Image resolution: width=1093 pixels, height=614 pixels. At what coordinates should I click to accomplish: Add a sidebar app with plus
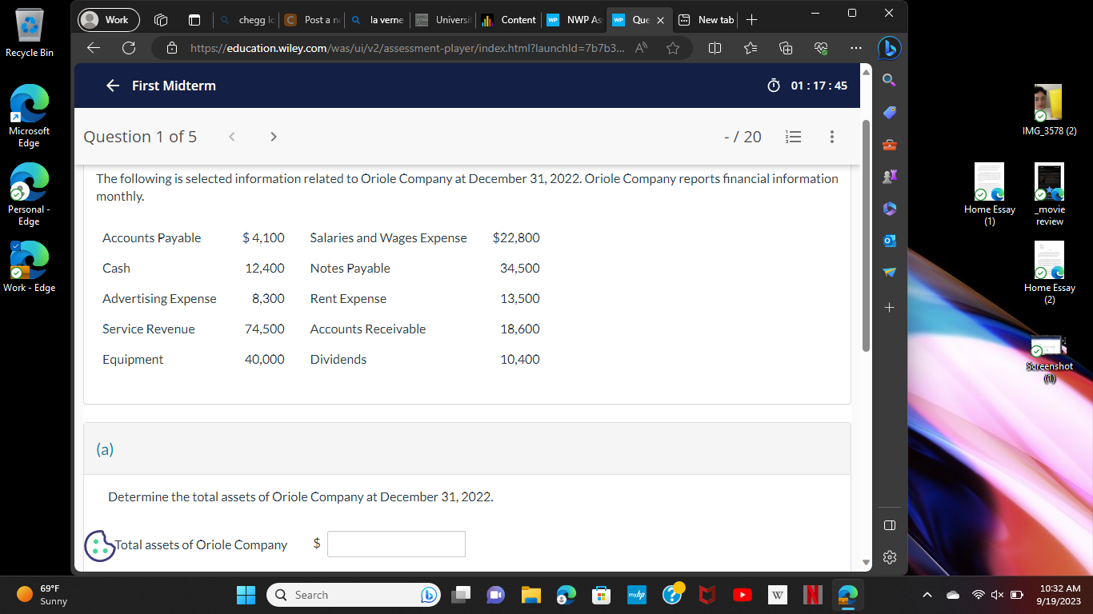(x=890, y=307)
